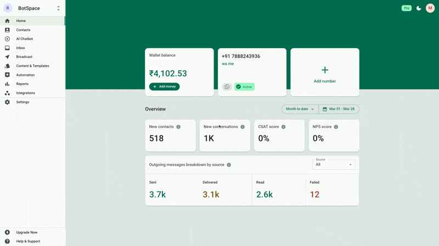Viewport: 439px width, 246px height.
Task: Open Inbox in the sidebar
Action: [32, 48]
